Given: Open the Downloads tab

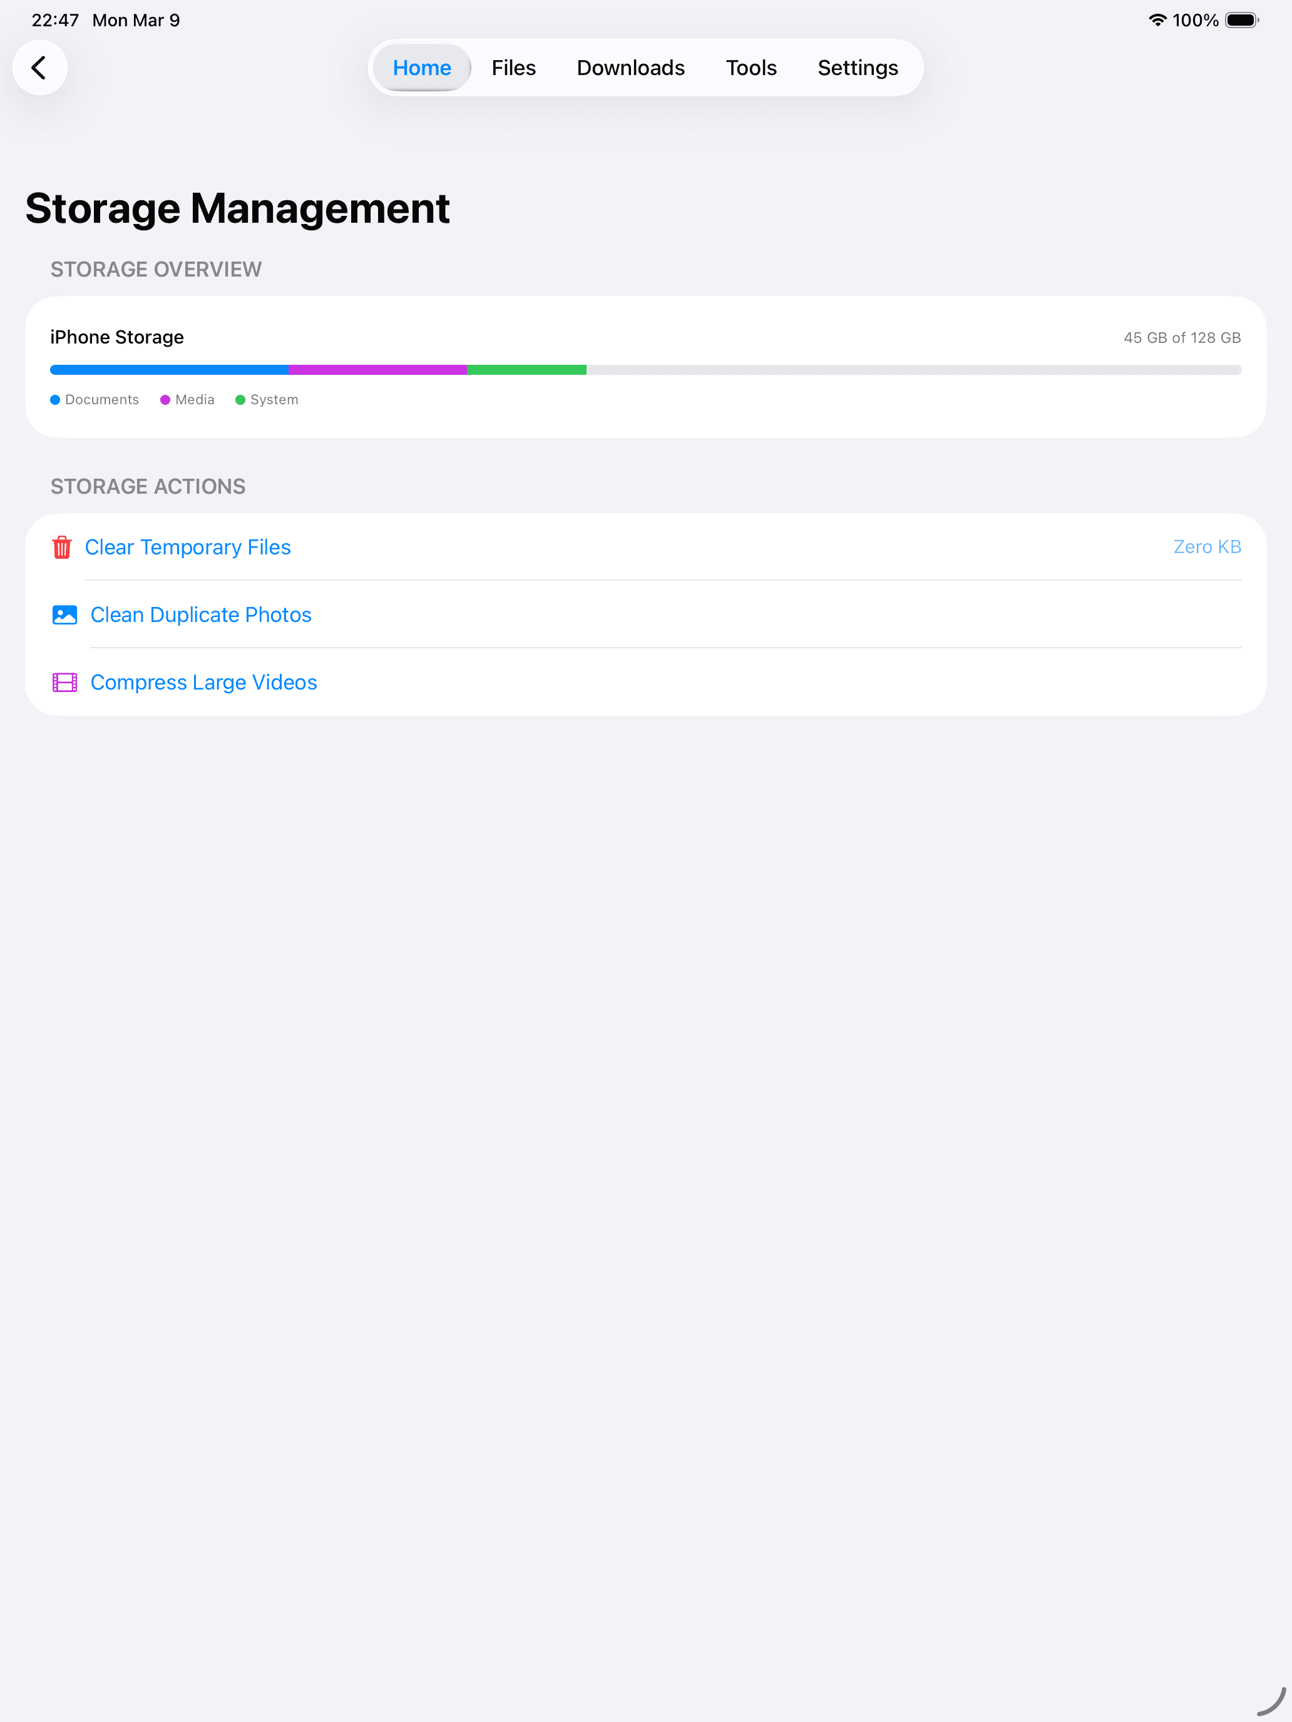Looking at the screenshot, I should point(630,68).
